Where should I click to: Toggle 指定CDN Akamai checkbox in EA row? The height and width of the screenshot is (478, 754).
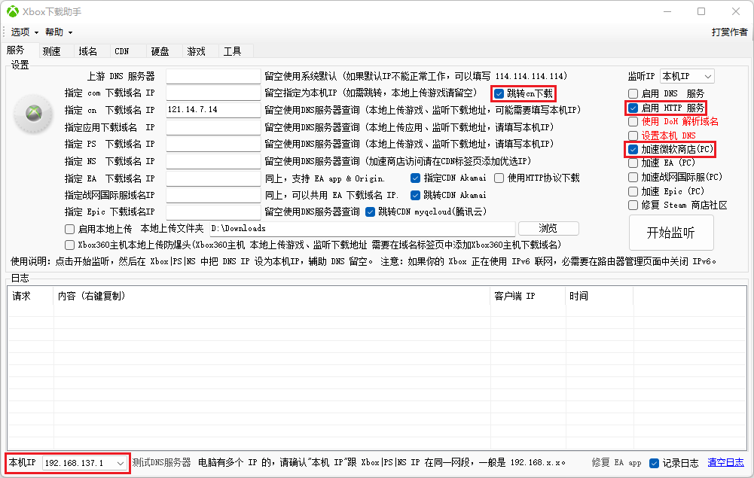coord(416,178)
